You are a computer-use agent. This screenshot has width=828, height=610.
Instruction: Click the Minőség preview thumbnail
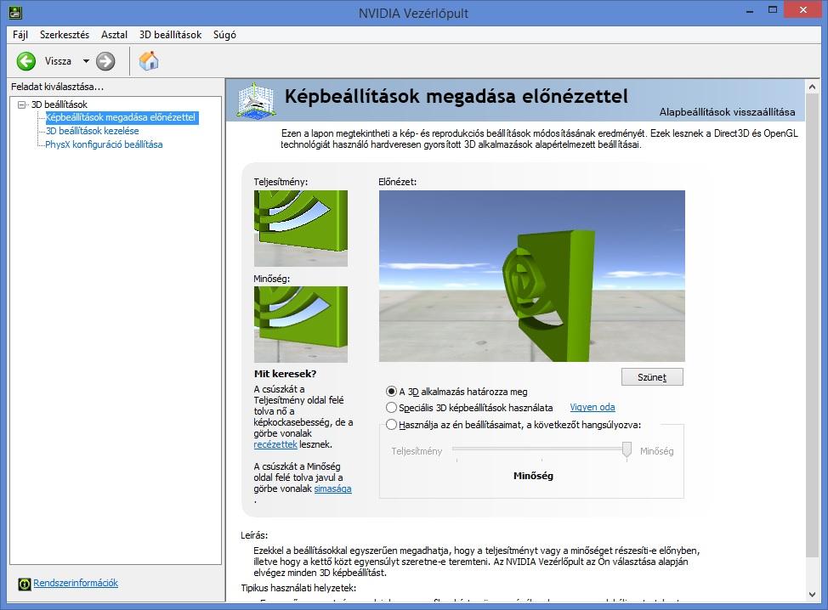pyautogui.click(x=301, y=325)
